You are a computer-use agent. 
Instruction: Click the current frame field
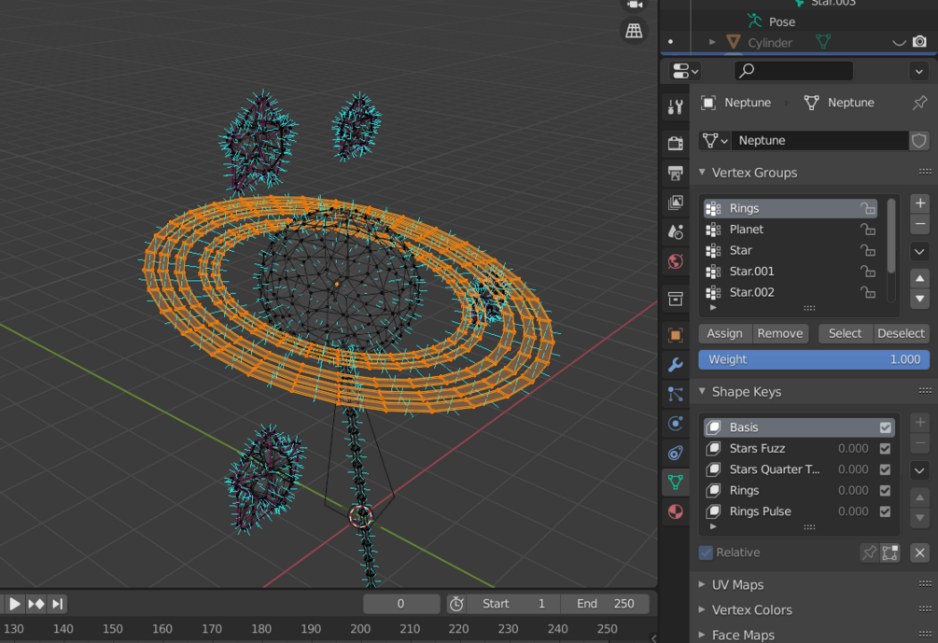tap(400, 604)
